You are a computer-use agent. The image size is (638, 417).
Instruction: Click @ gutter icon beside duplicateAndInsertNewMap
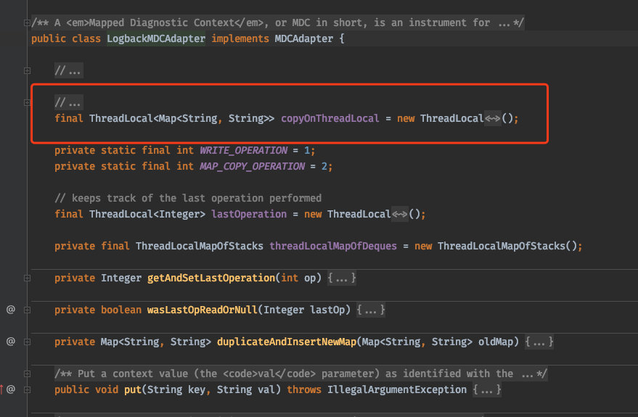tap(11, 342)
